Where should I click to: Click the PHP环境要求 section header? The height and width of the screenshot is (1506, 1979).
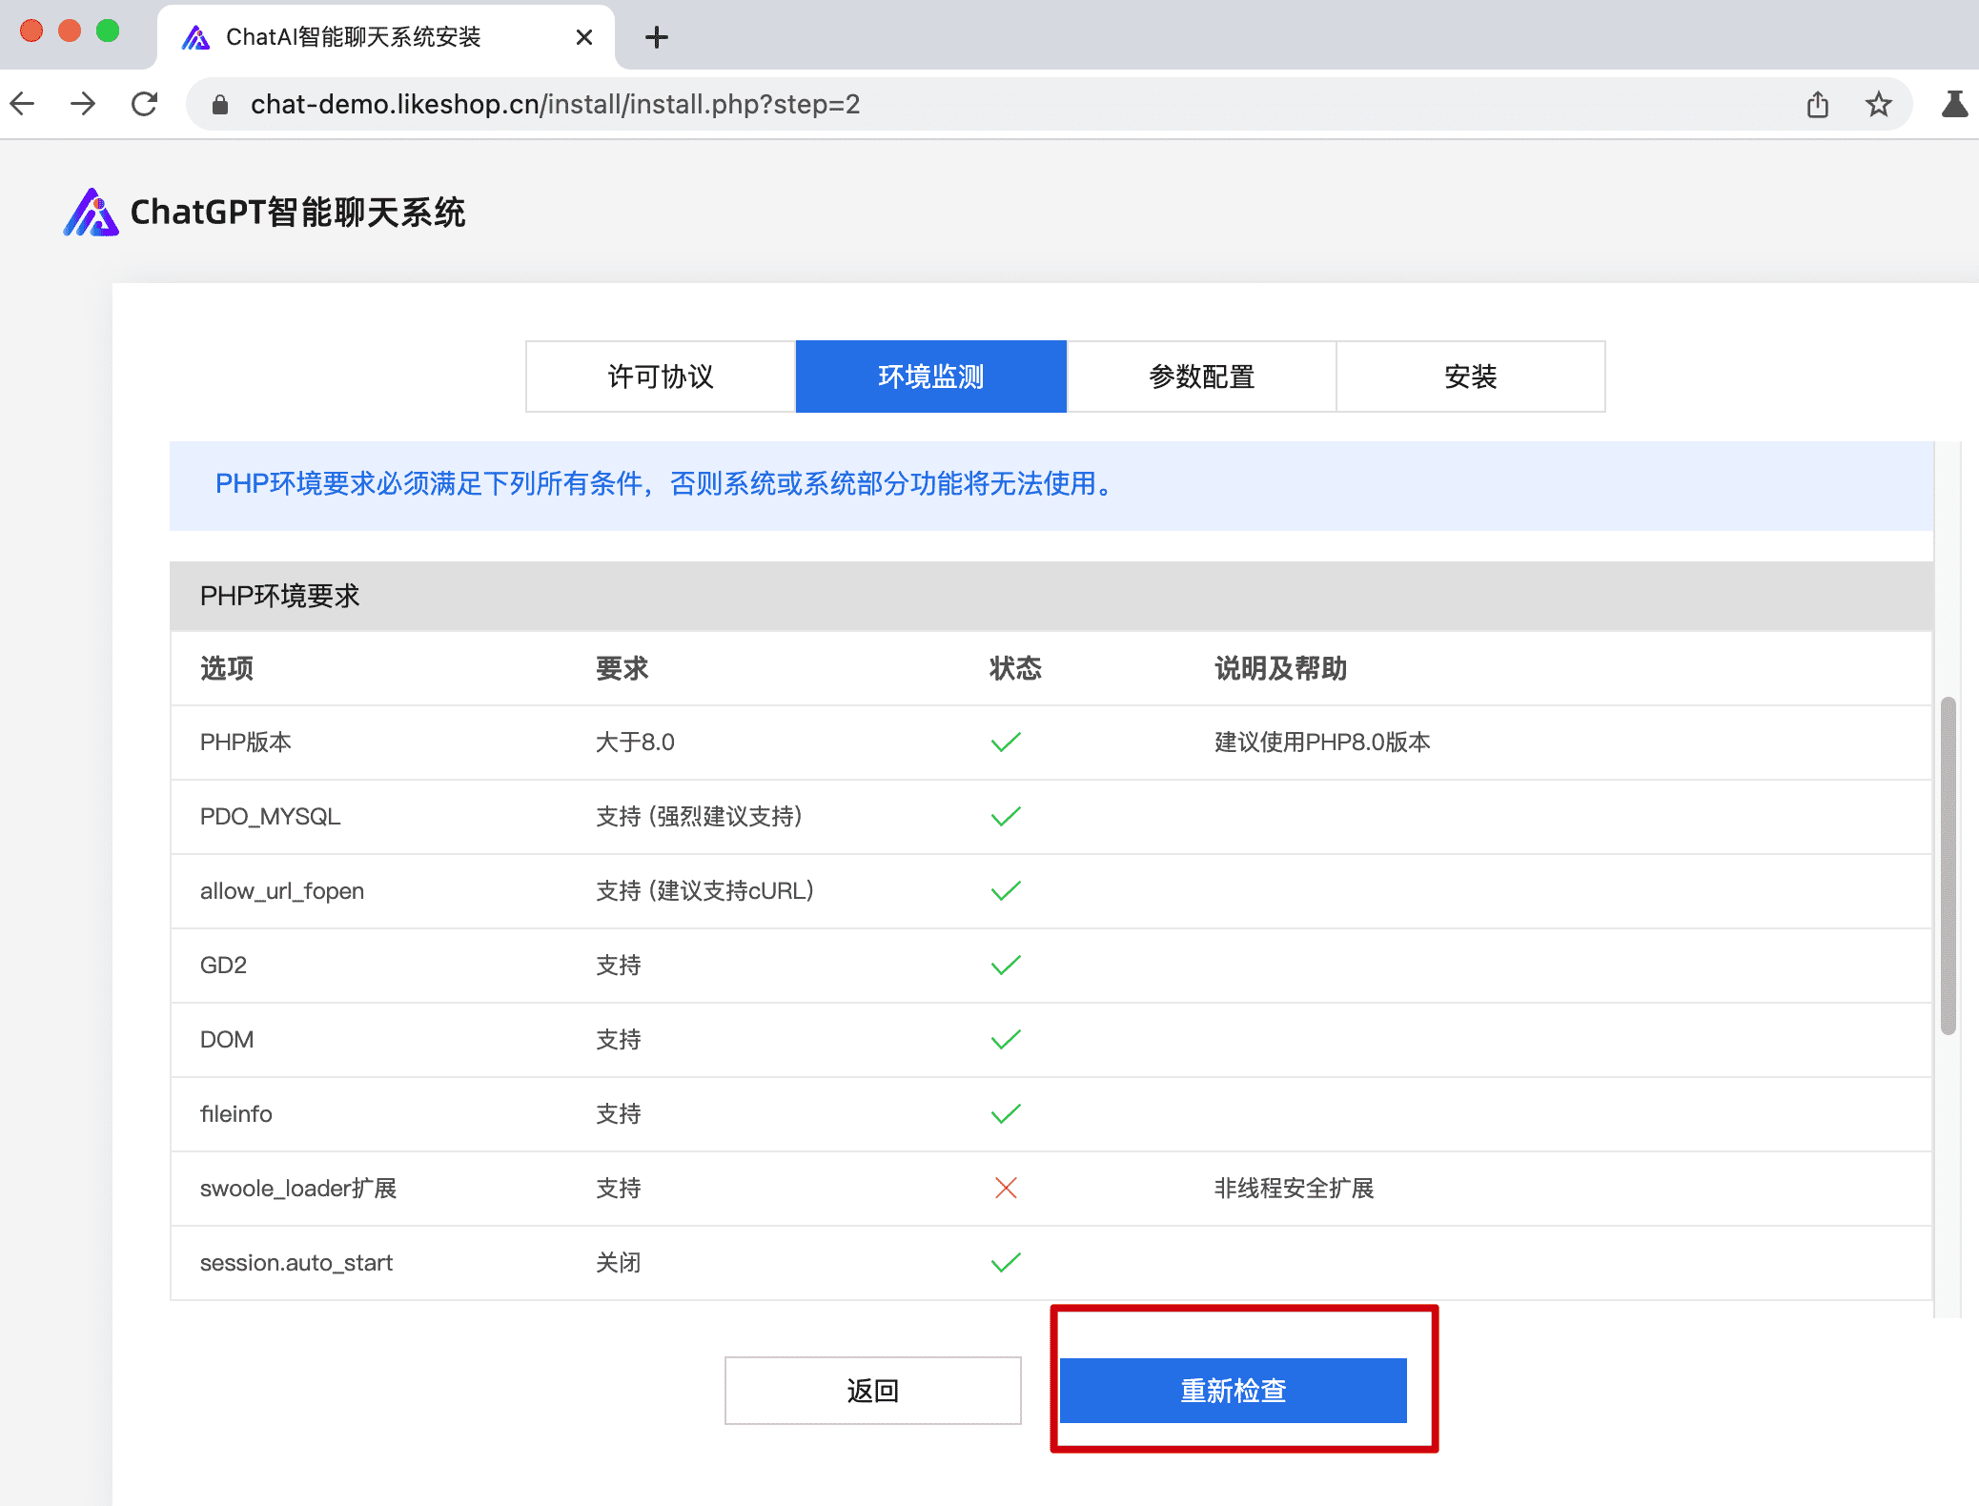[1051, 596]
